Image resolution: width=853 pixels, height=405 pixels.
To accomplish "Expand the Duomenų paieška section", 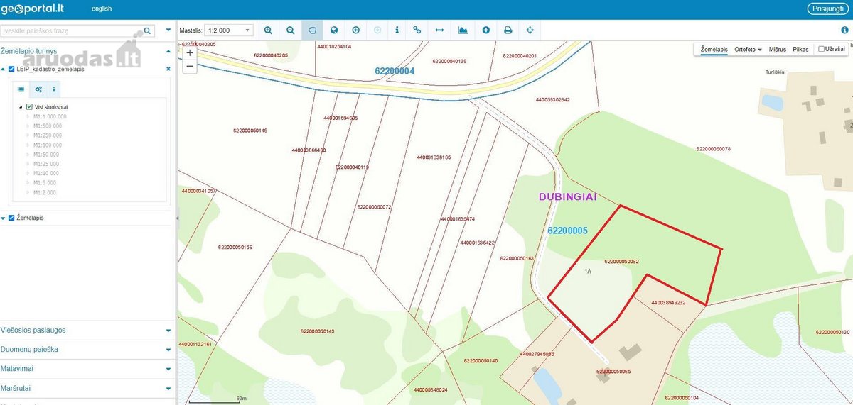I will coord(168,350).
